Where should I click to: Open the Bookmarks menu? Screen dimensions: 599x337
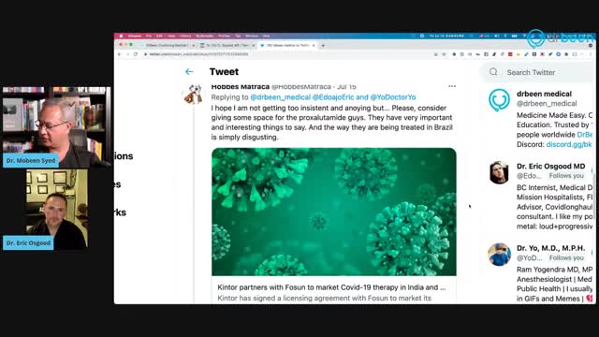[205, 36]
